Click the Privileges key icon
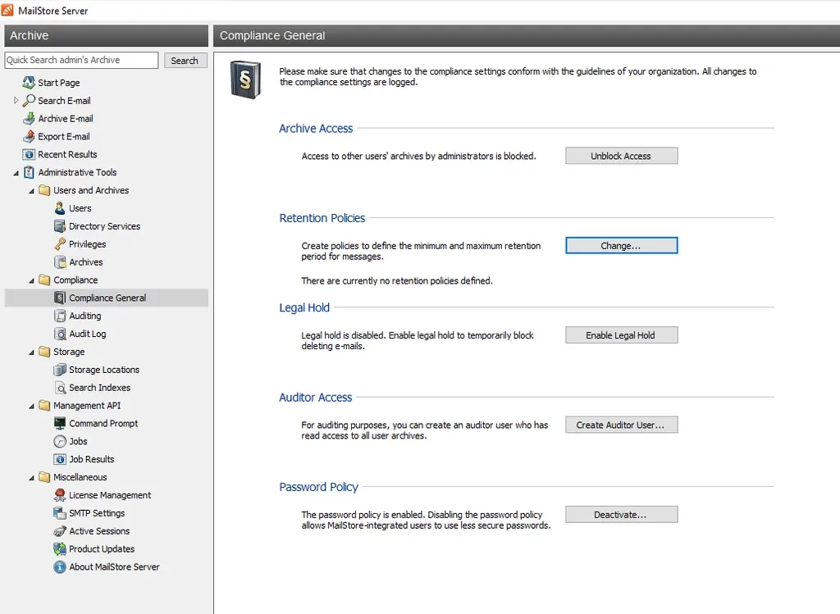 pos(60,244)
